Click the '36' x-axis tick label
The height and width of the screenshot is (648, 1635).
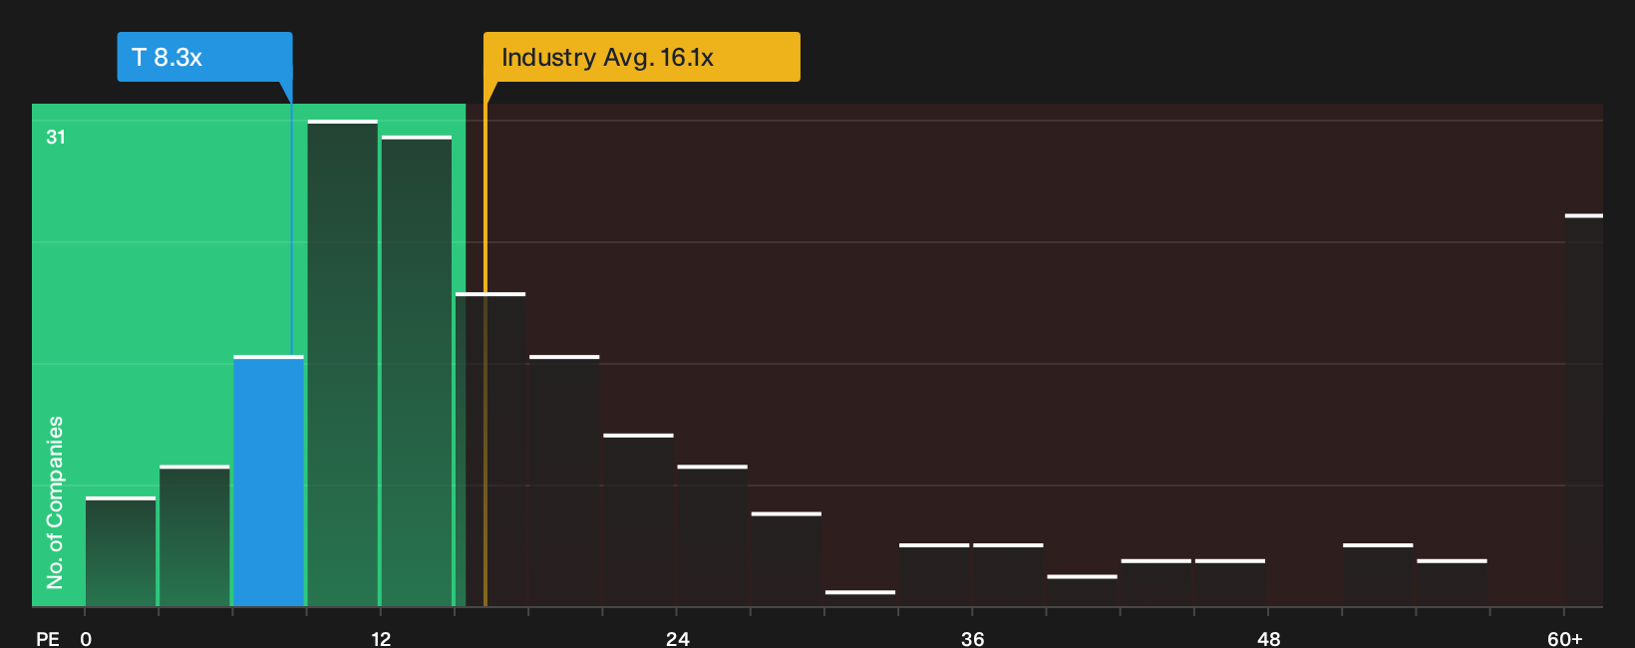(972, 638)
